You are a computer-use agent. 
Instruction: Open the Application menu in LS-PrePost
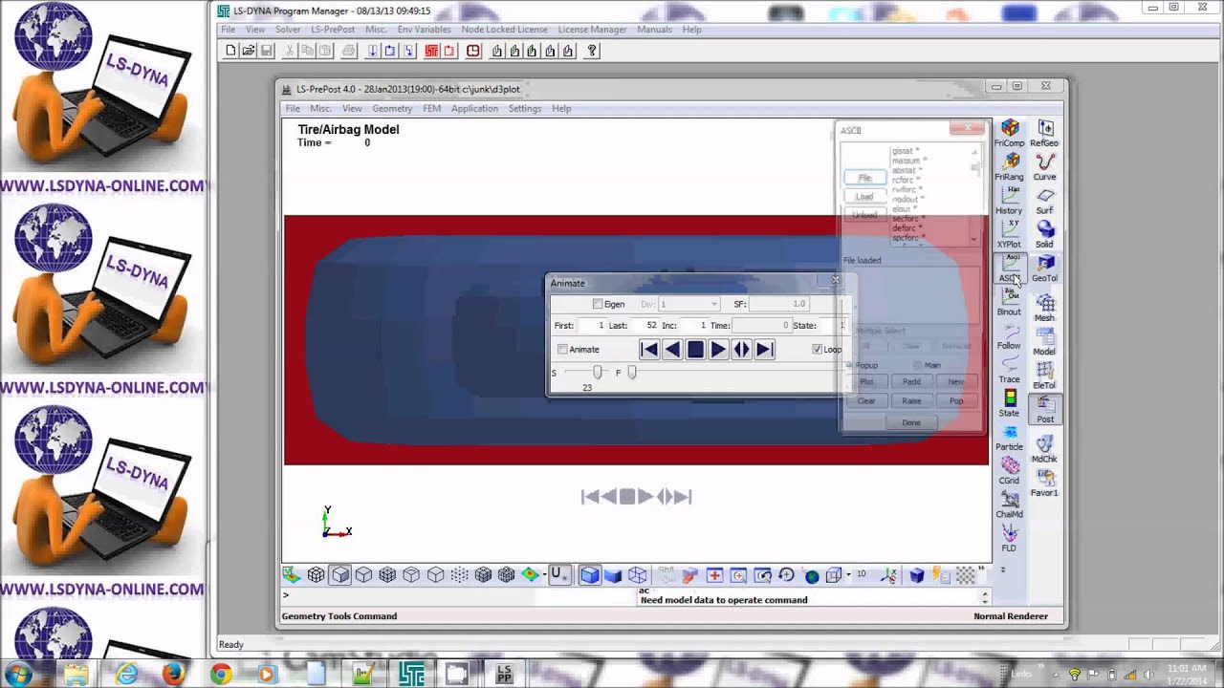[x=474, y=109]
